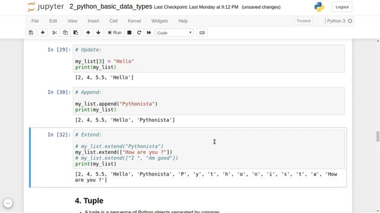Restart the kernel icon
The height and width of the screenshot is (213, 380).
(139, 33)
